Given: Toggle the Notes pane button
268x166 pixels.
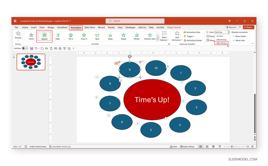Looking at the screenshot, I should (x=173, y=147).
